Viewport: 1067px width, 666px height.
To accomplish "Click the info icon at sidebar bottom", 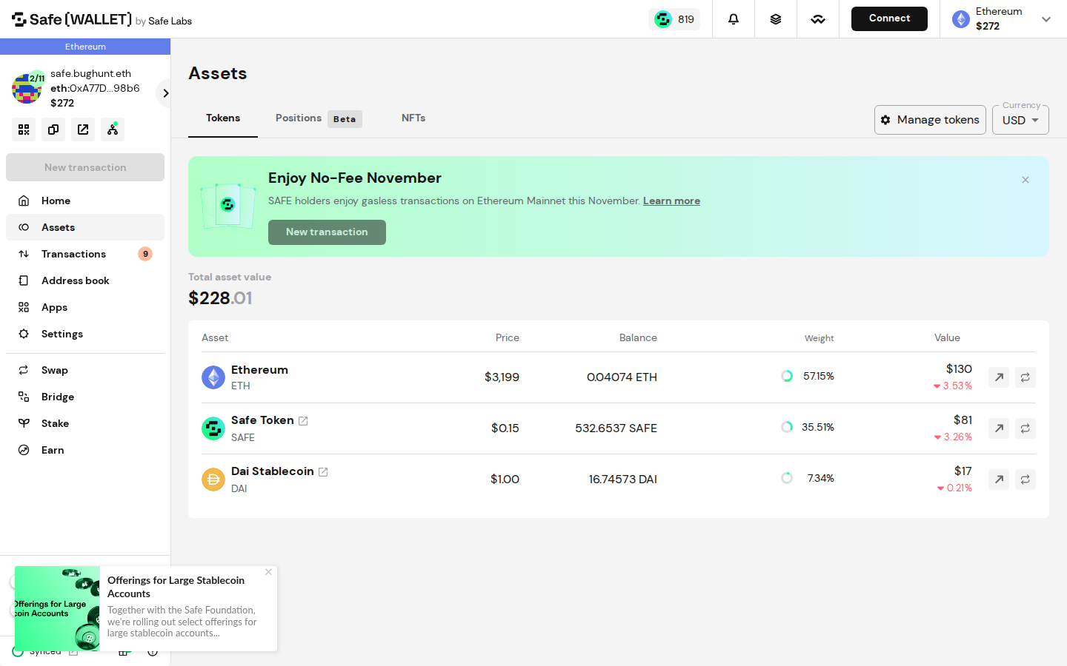I will 152,652.
